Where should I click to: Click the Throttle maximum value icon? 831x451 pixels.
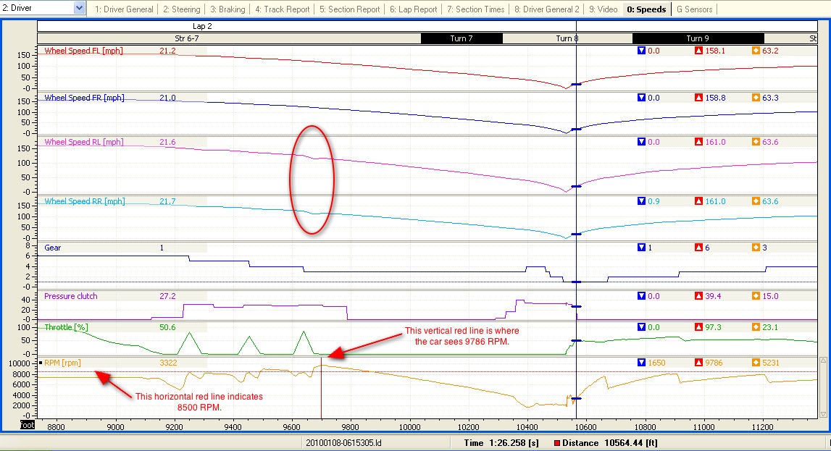click(x=698, y=327)
